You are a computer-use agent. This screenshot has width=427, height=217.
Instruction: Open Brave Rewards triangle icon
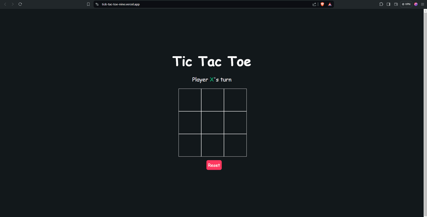[330, 4]
